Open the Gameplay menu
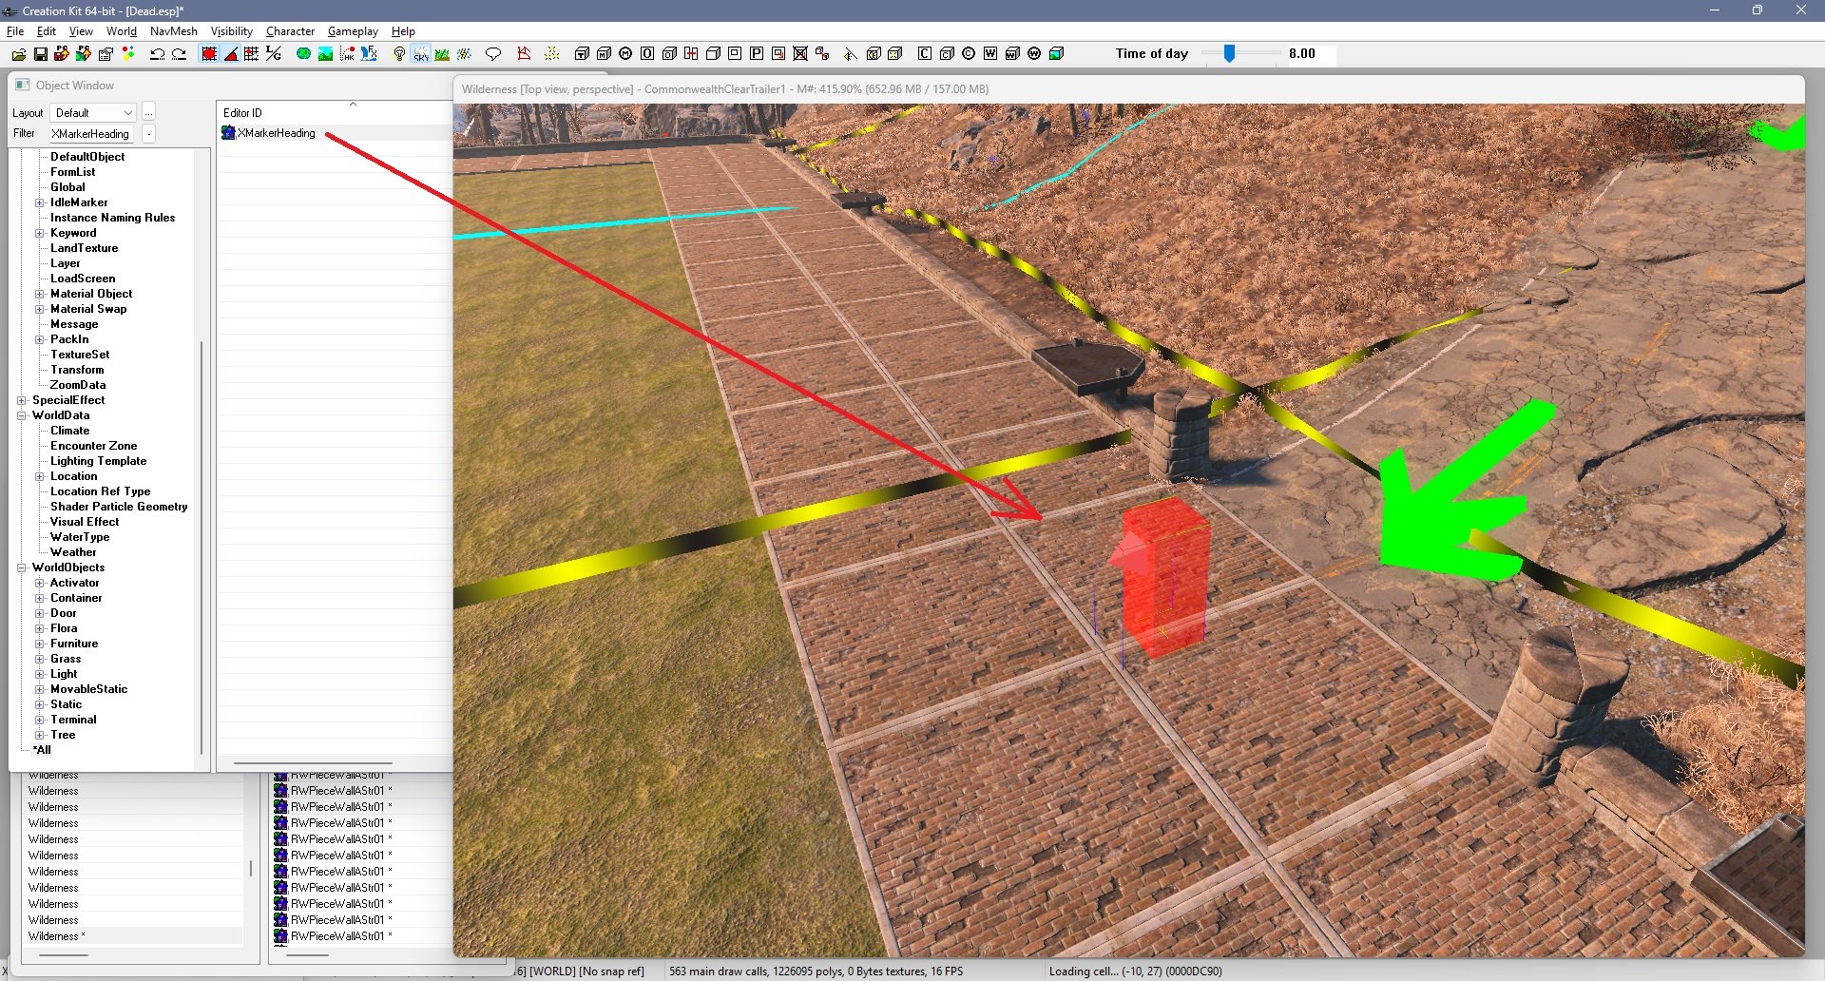The height and width of the screenshot is (981, 1825). (x=353, y=31)
